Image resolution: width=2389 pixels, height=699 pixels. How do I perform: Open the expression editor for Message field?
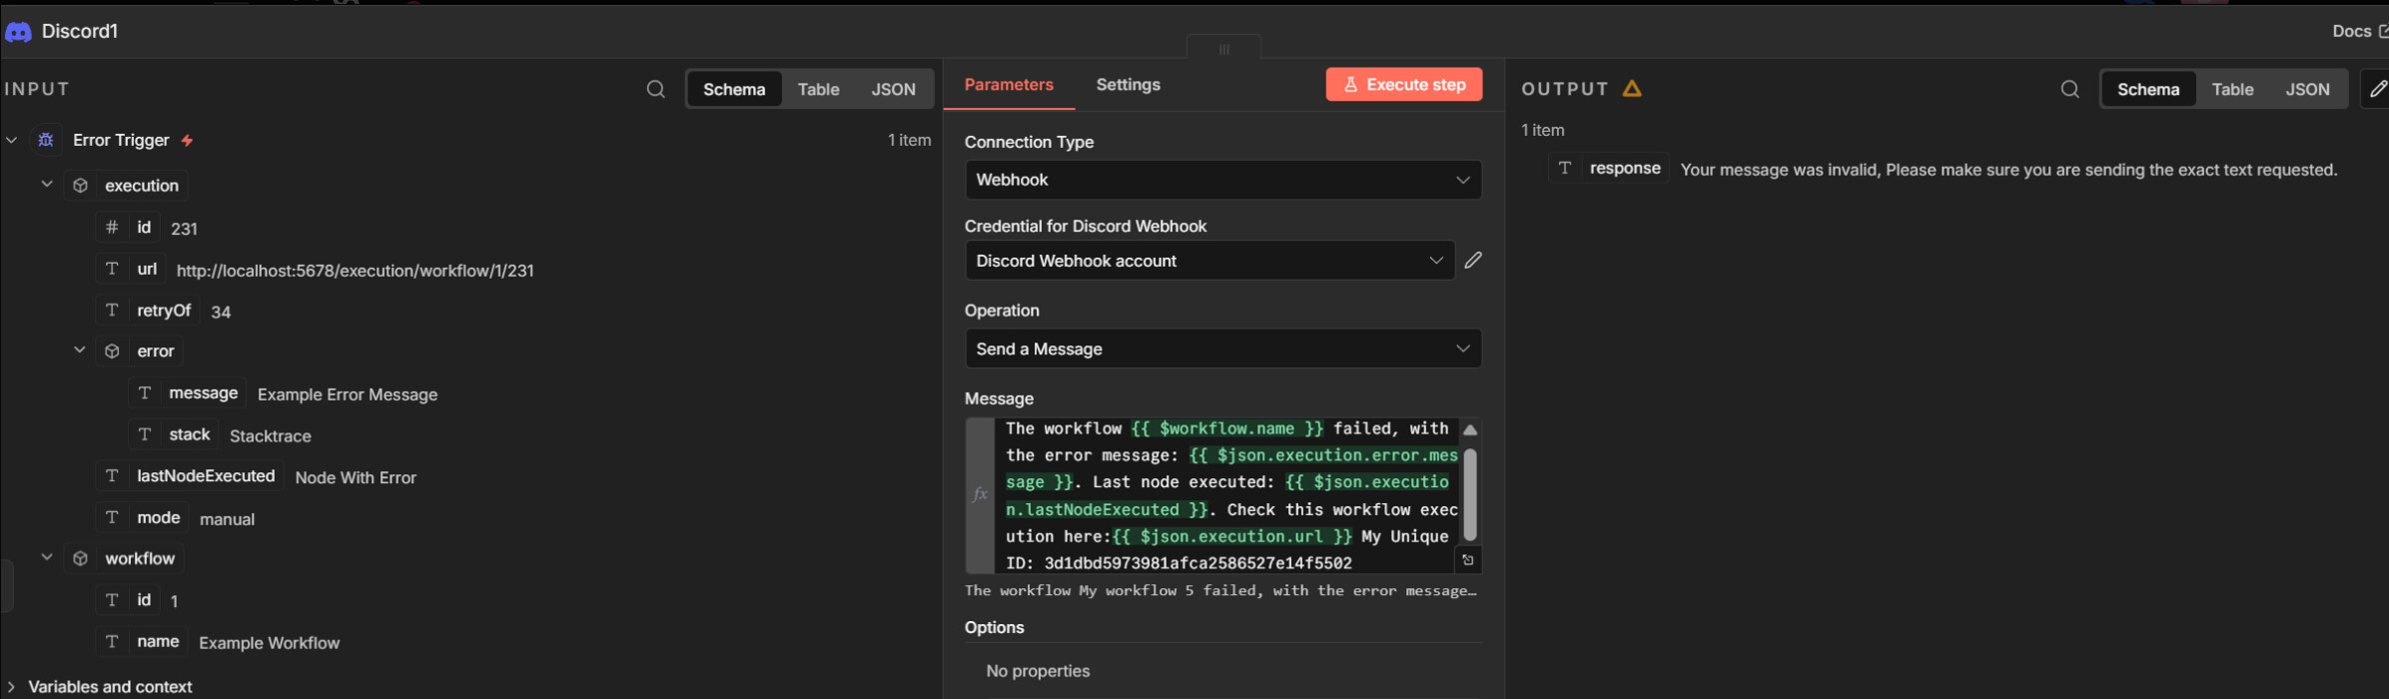point(1467,560)
